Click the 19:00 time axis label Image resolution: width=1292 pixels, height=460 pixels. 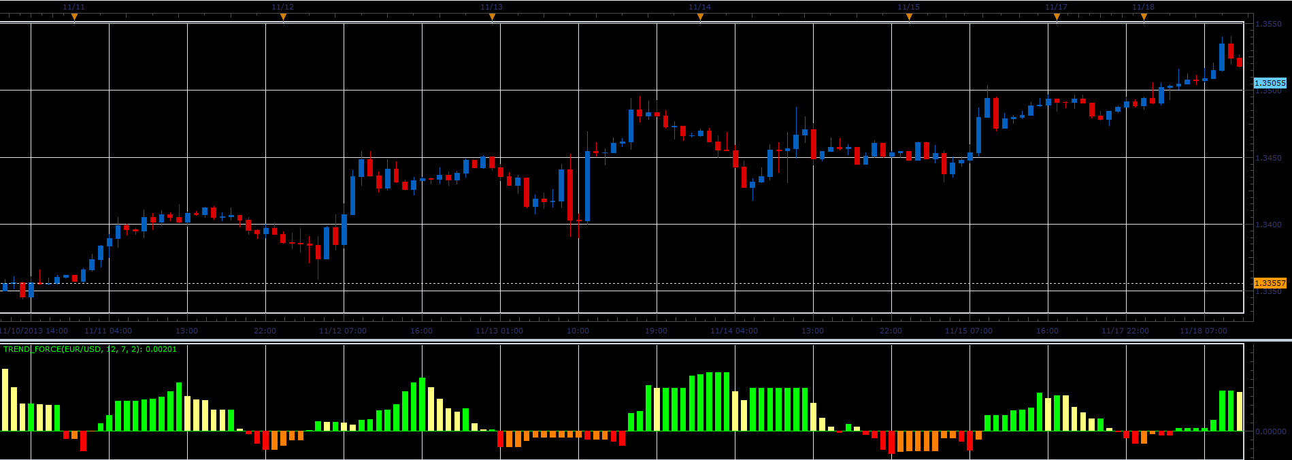point(657,331)
